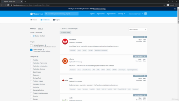Open a new browser tab
Image resolution: width=179 pixels, height=101 pixels.
point(25,2)
